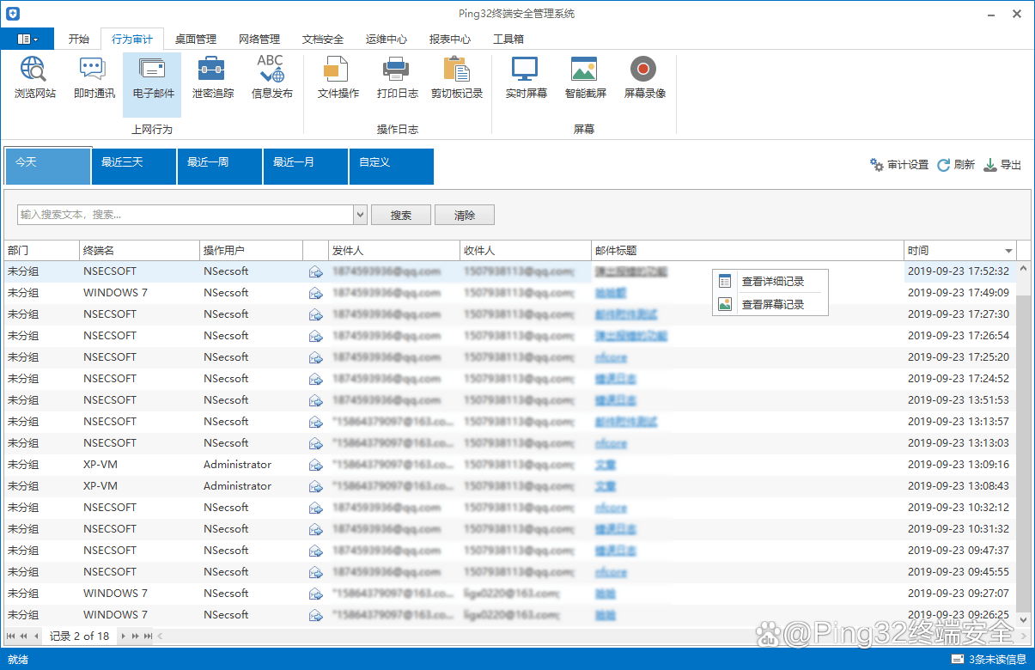1035x670 pixels.
Task: Expand the search text dropdown arrow
Action: (x=361, y=215)
